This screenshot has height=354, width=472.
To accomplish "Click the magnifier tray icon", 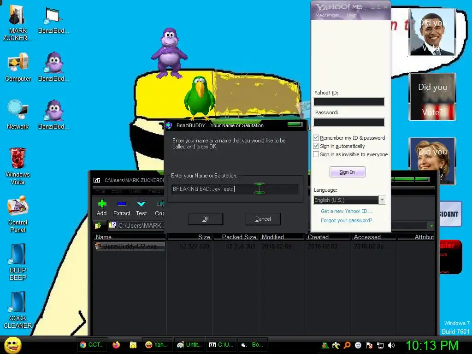I will (347, 345).
